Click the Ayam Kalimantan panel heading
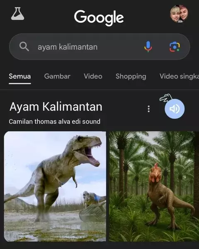This screenshot has height=249, width=199. click(56, 107)
